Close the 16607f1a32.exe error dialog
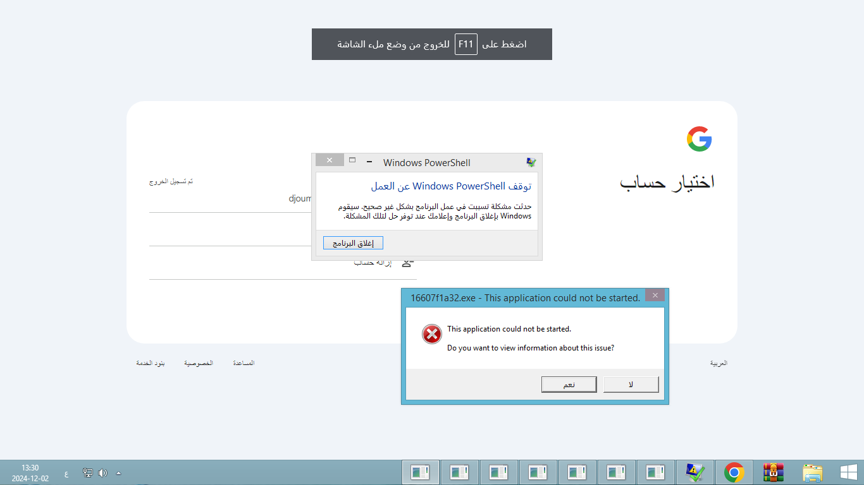 point(655,296)
